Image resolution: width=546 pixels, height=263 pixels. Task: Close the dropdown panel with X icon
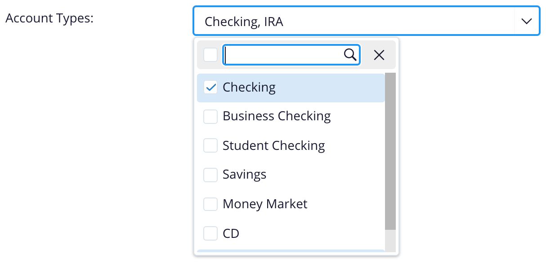pos(379,55)
